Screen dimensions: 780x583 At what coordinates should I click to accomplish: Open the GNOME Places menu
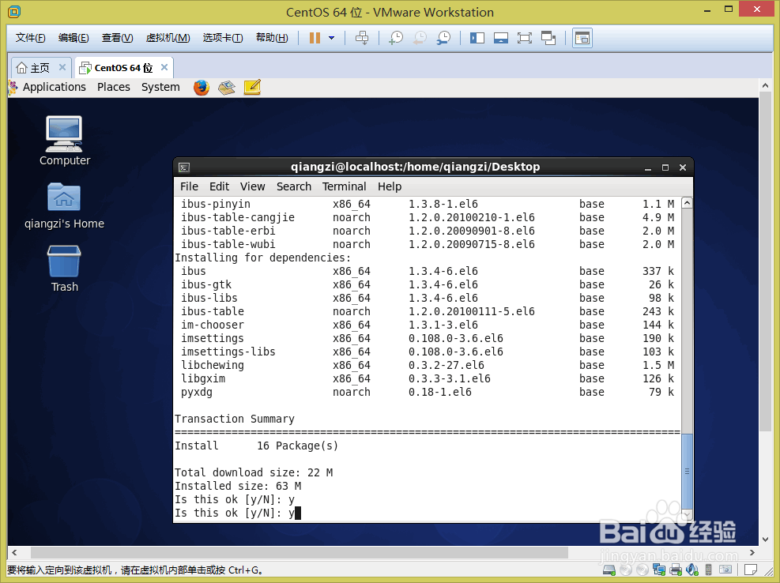114,87
